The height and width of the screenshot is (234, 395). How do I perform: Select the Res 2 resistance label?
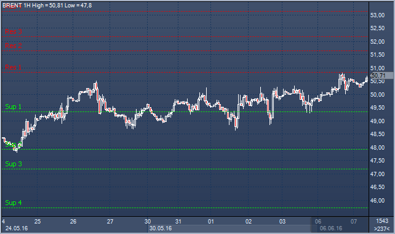(14, 46)
